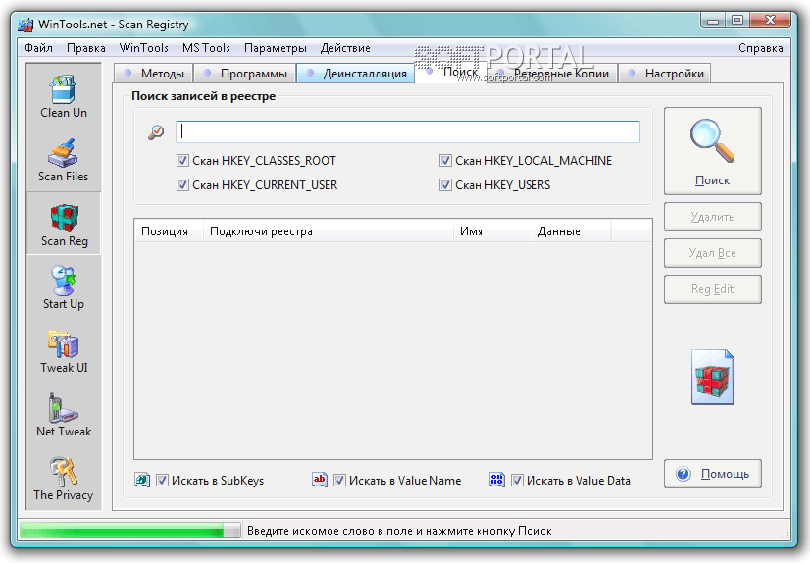
Task: Click the Удалить button
Action: (x=712, y=217)
